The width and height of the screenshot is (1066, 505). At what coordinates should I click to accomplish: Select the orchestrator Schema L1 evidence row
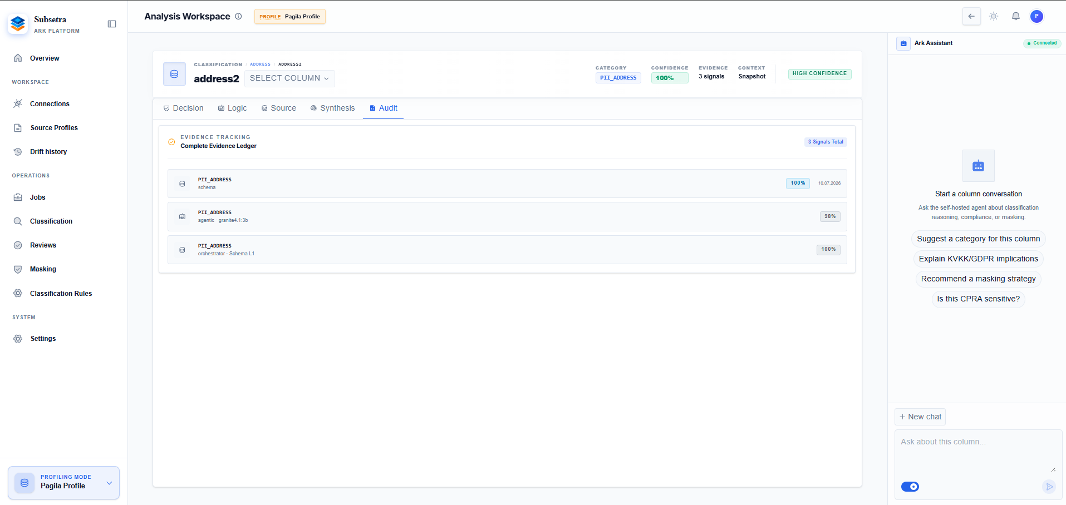(x=507, y=250)
